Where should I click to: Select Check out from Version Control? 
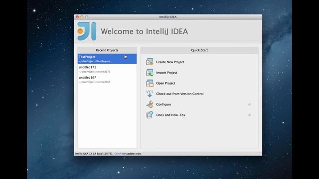pos(180,94)
